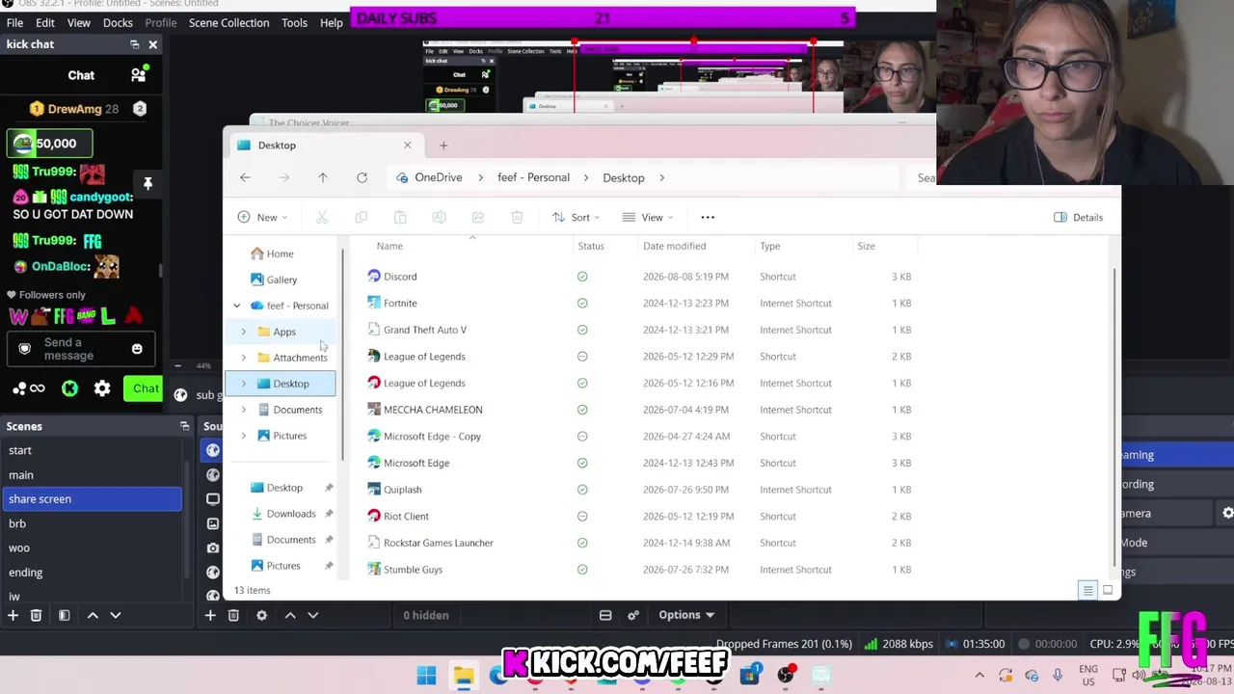Expand the Documents folder tree node
This screenshot has width=1234, height=694.
coord(243,410)
